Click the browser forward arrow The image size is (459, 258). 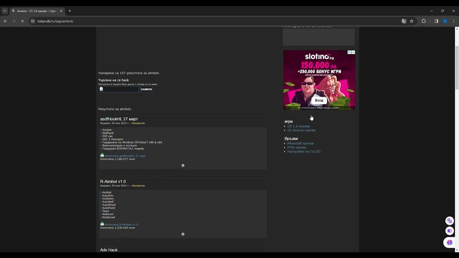14,21
